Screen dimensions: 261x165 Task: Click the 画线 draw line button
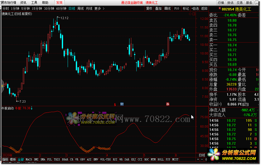coord(167,8)
